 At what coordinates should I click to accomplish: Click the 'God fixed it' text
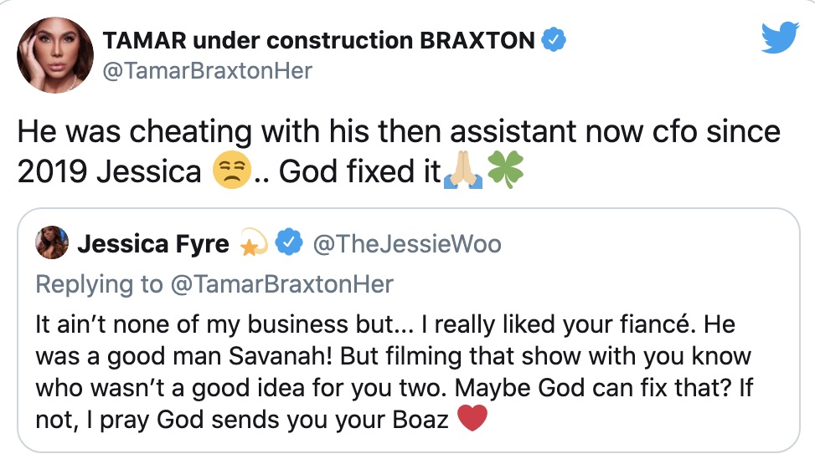[x=360, y=172]
